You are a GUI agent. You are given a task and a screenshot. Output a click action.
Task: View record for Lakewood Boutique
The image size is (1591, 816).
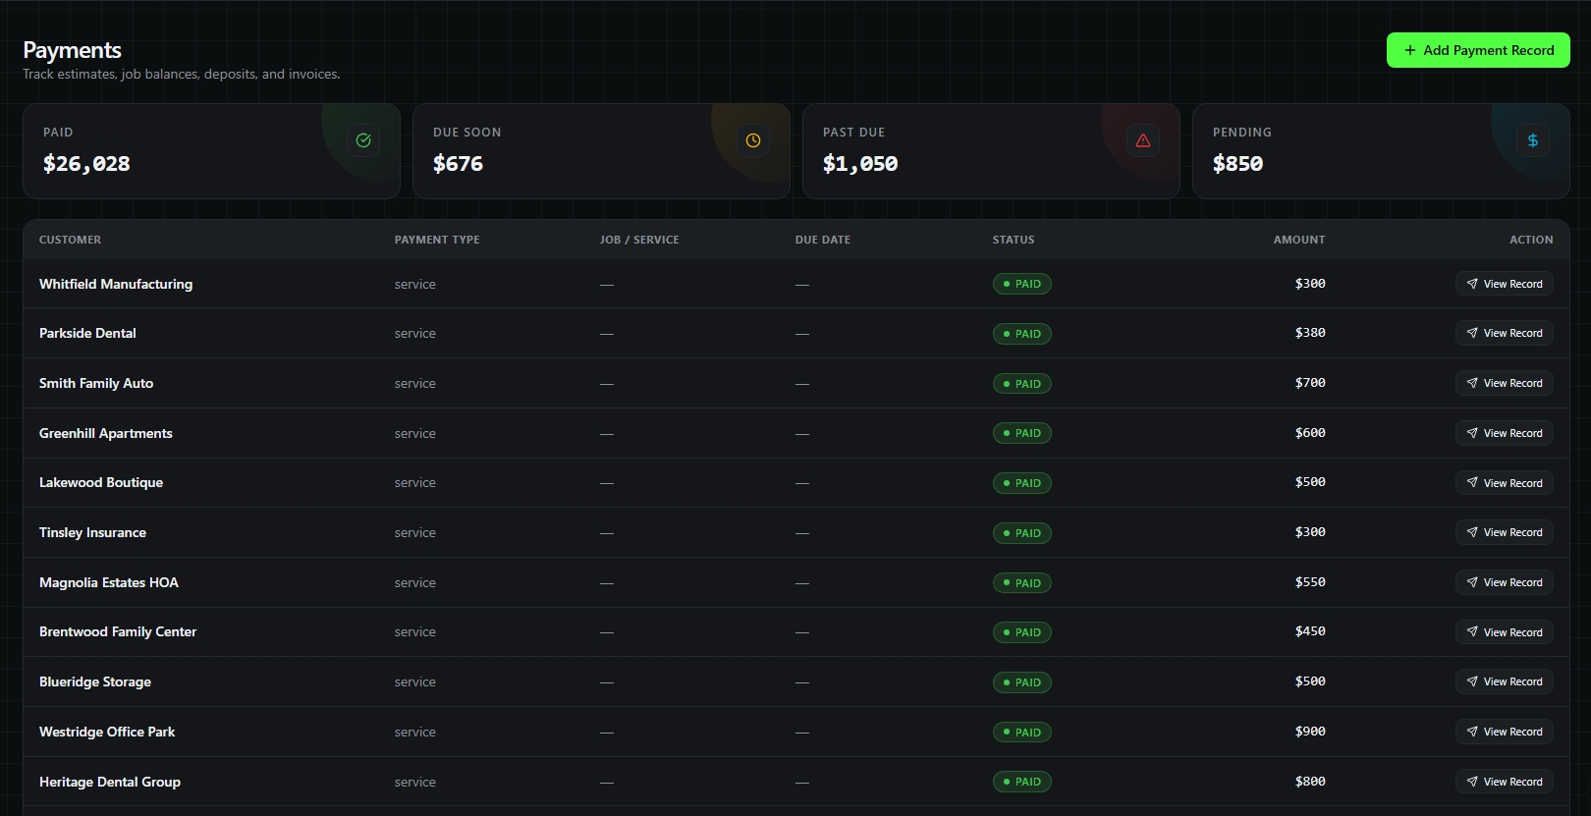point(1504,483)
